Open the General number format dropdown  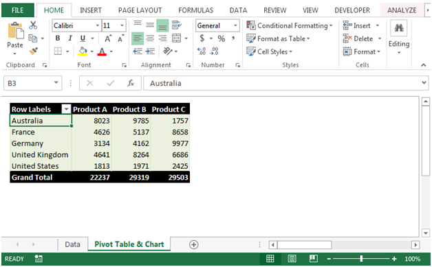point(235,25)
